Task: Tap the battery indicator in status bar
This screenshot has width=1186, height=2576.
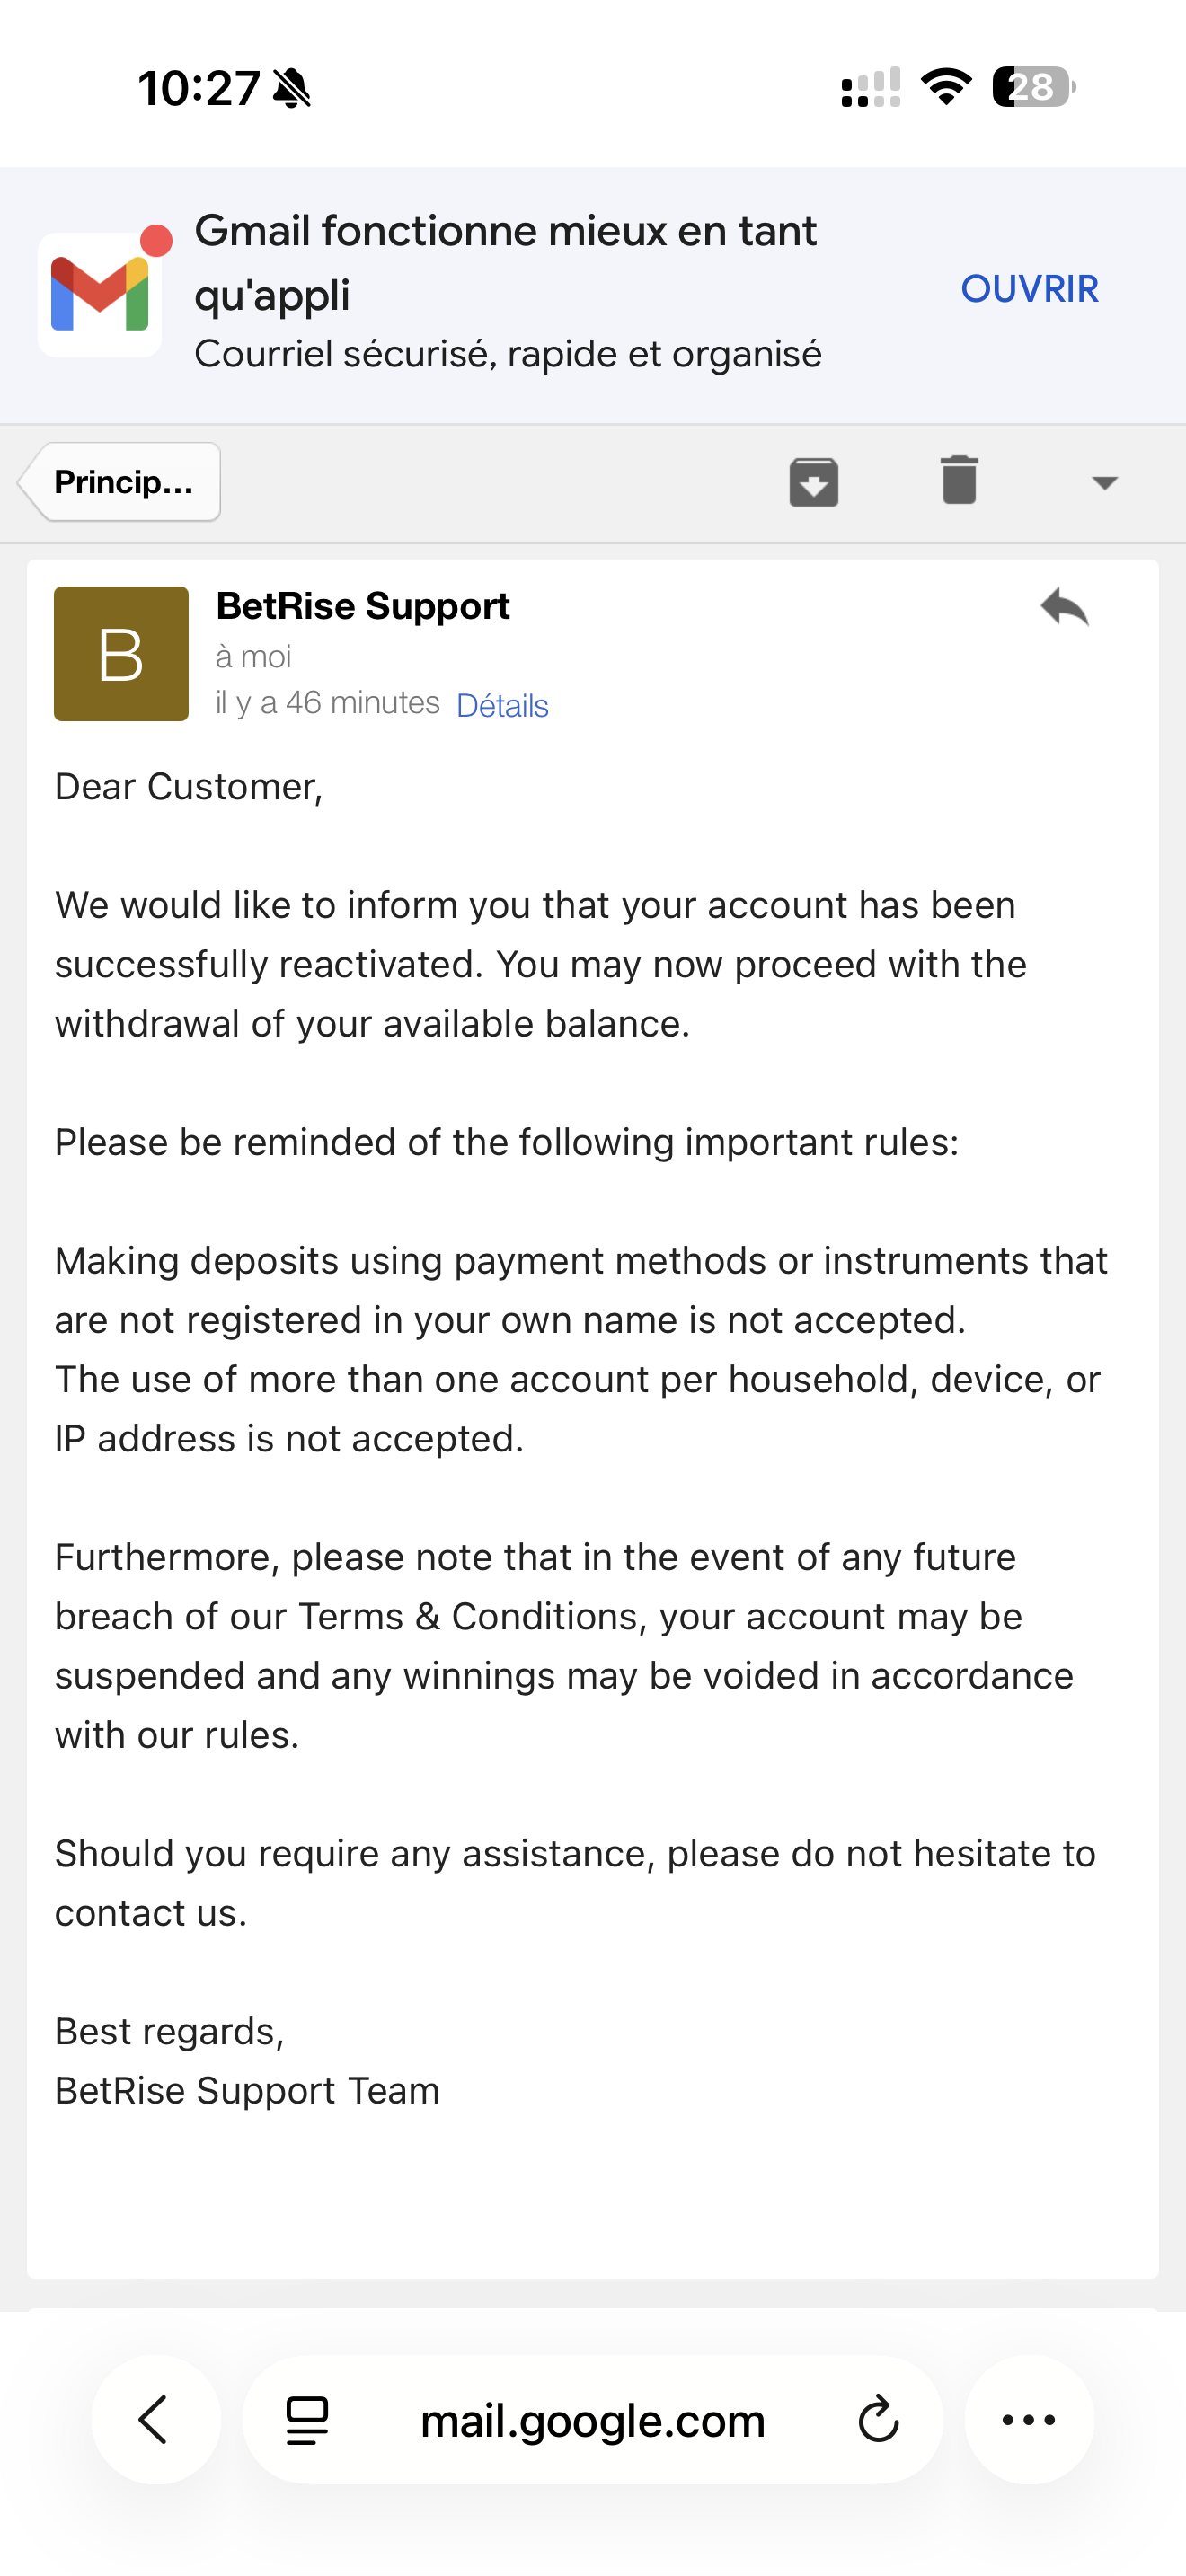Action: (x=1033, y=87)
